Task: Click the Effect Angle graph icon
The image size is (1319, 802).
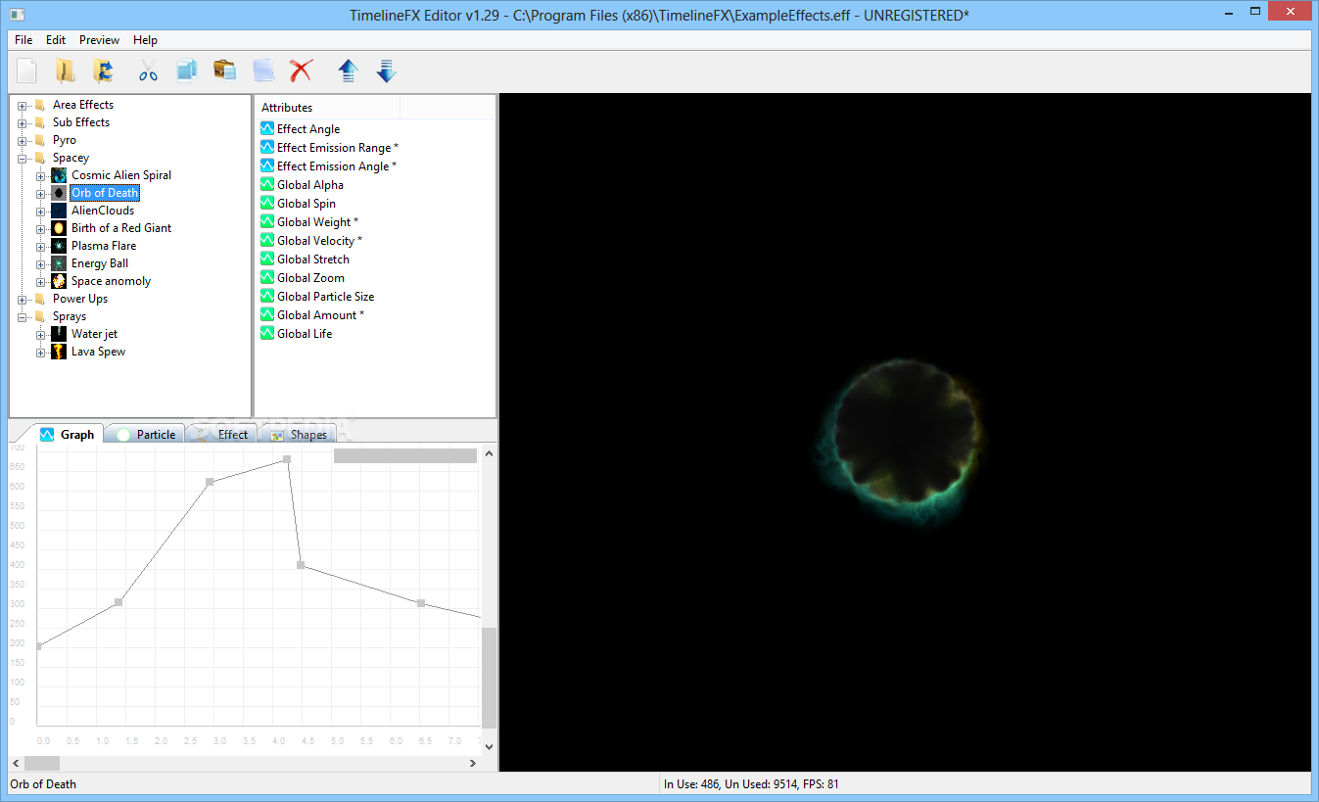Action: 267,128
